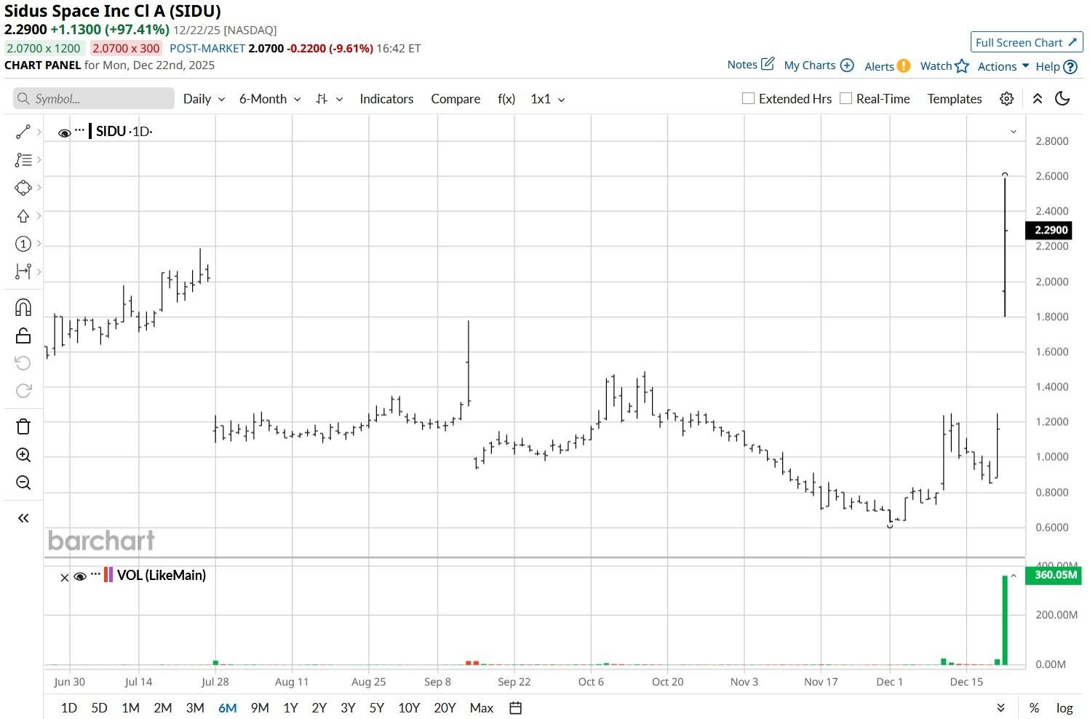This screenshot has width=1090, height=719.
Task: Click the Notes link
Action: point(742,65)
